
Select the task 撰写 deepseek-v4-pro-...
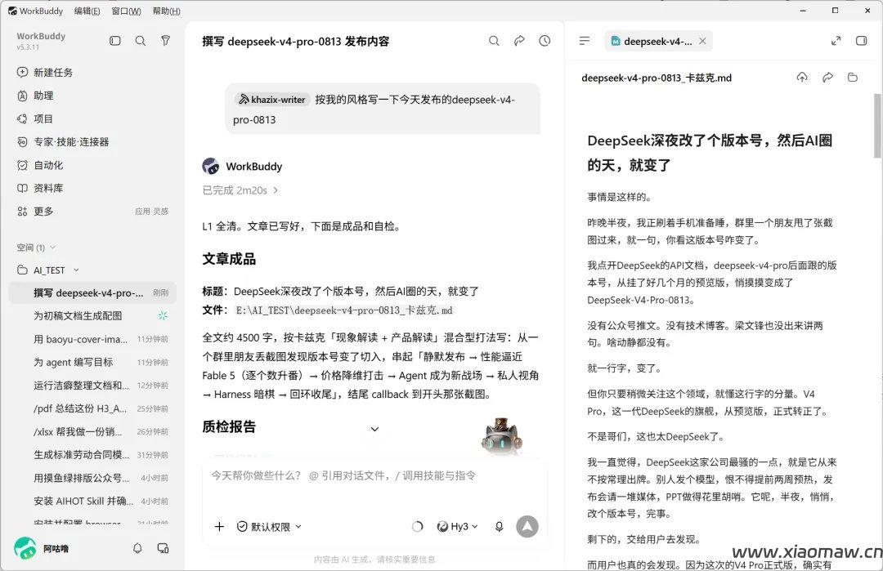92,292
